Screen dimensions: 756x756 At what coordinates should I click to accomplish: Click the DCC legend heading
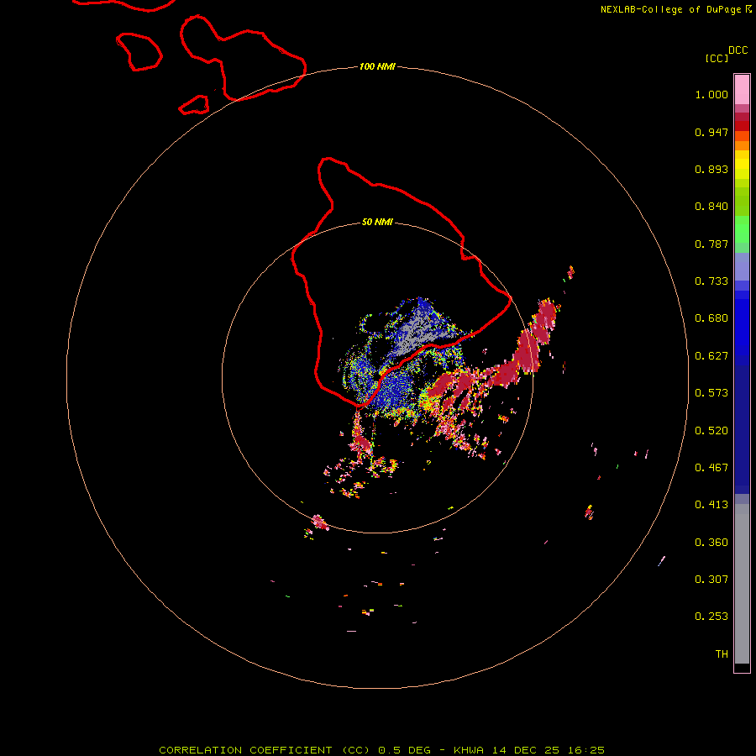click(738, 50)
